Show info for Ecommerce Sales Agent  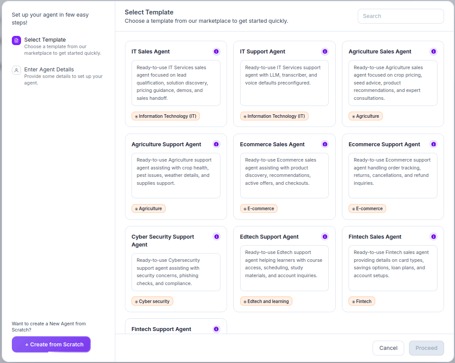click(325, 144)
